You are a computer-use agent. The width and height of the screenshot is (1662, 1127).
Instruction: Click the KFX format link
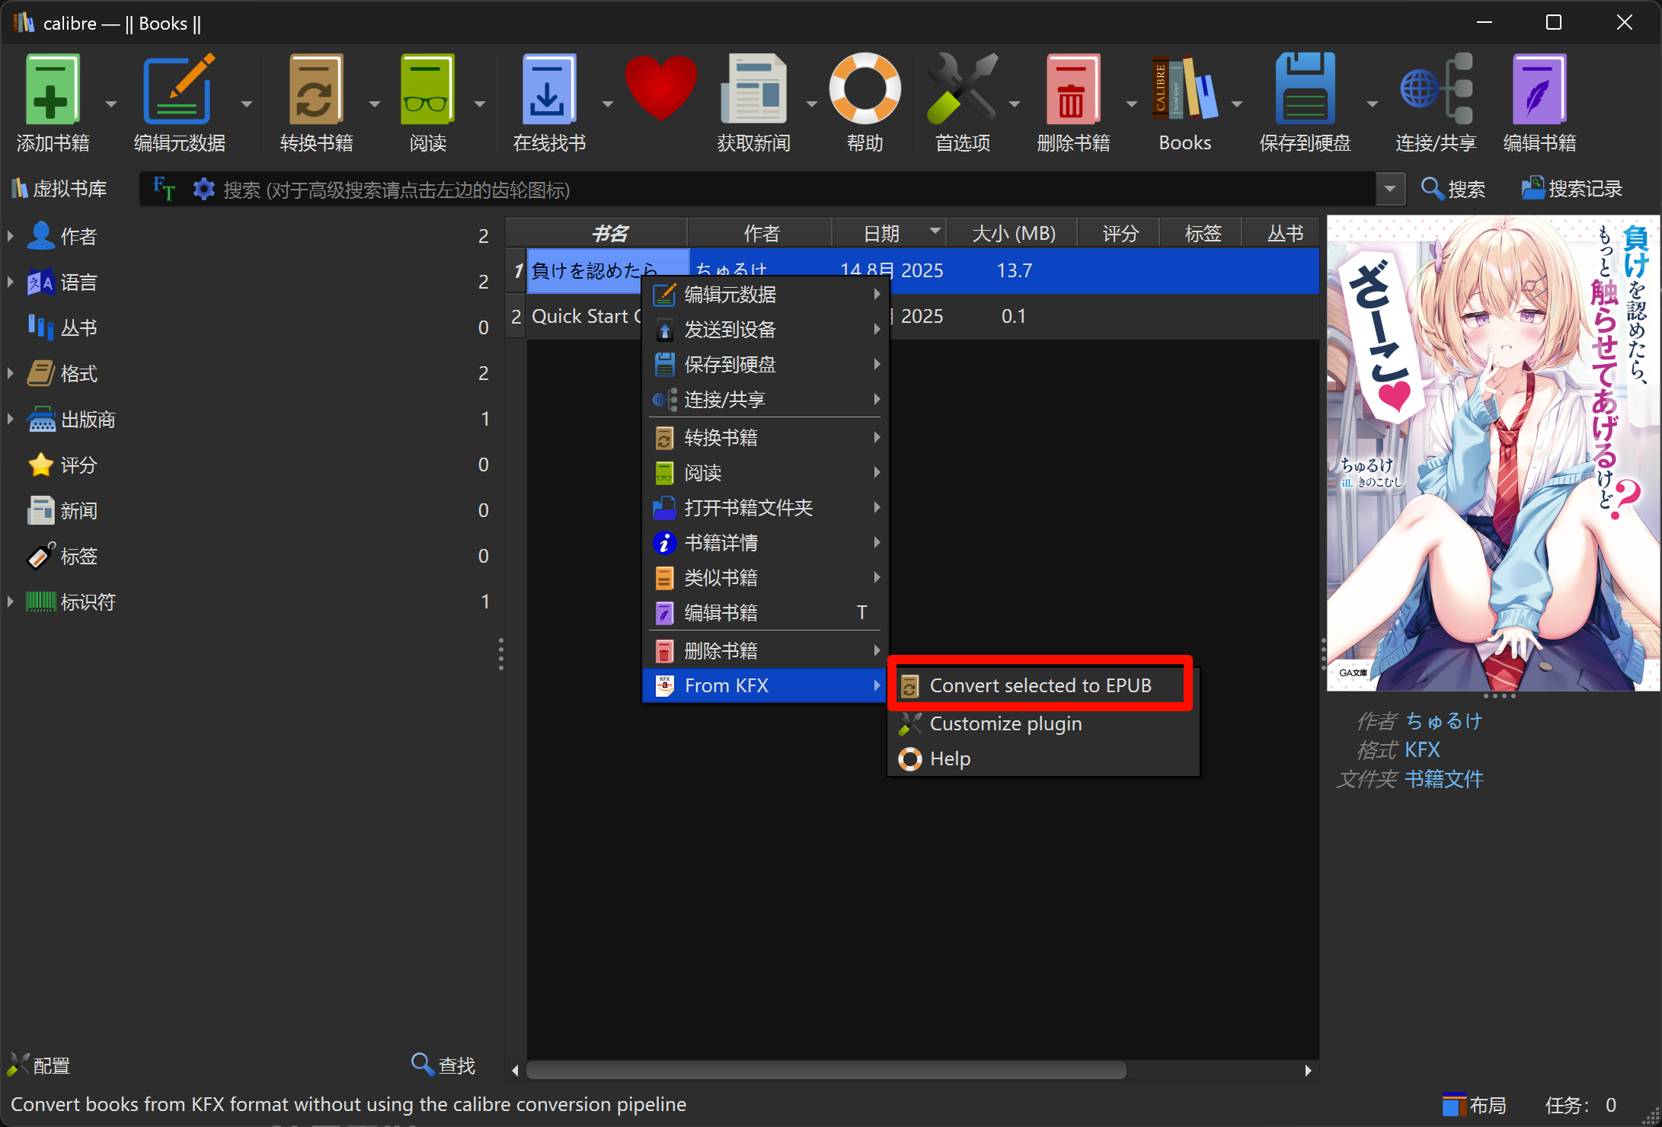[1422, 750]
